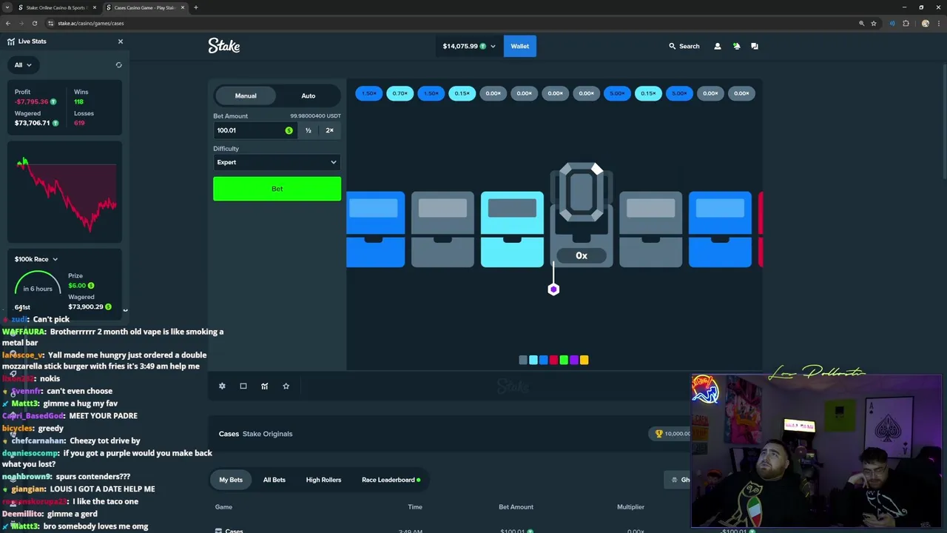The height and width of the screenshot is (533, 947).
Task: Click the Stake logo
Action: click(x=223, y=46)
